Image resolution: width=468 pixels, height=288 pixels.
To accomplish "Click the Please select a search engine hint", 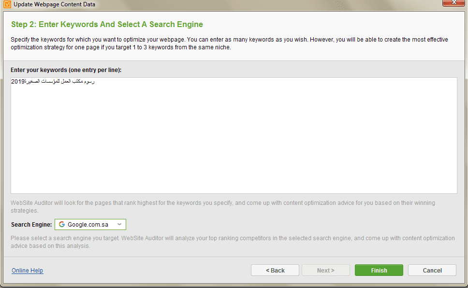I will coord(233,242).
